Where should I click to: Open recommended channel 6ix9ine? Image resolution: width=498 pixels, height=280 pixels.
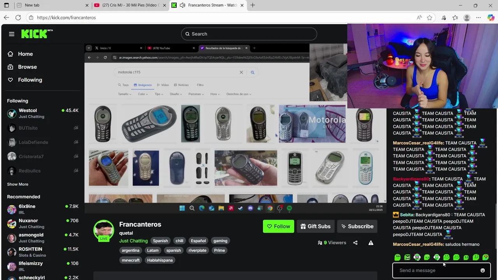coord(43,209)
